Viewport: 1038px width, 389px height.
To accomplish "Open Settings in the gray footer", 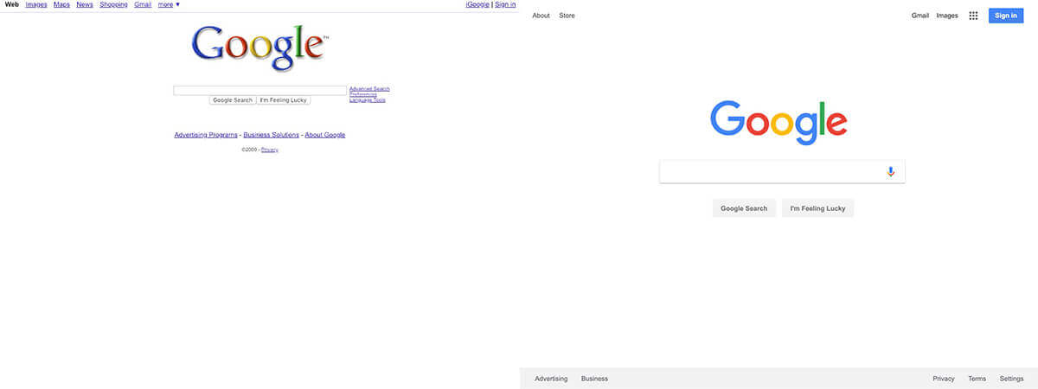I will [1011, 379].
